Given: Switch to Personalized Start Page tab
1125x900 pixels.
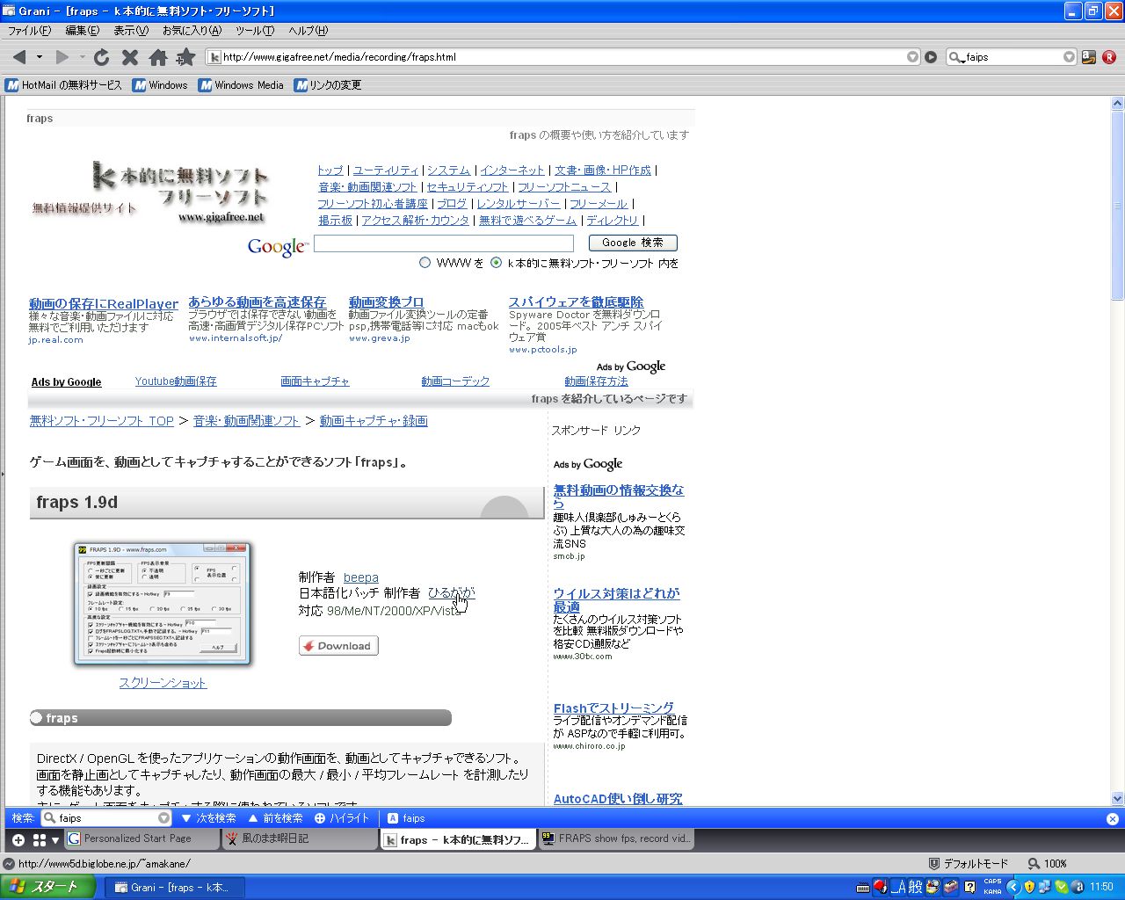Looking at the screenshot, I should pyautogui.click(x=141, y=839).
